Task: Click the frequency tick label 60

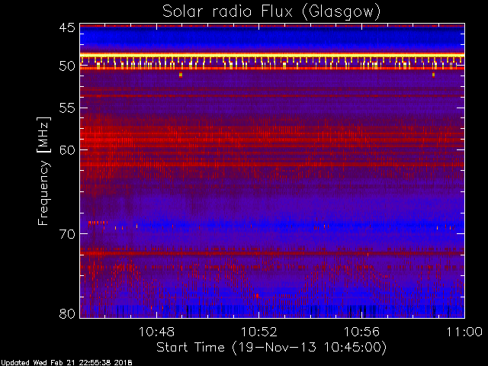Action: [67, 149]
